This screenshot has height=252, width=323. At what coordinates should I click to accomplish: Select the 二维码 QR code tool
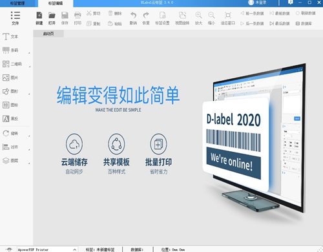pos(12,64)
